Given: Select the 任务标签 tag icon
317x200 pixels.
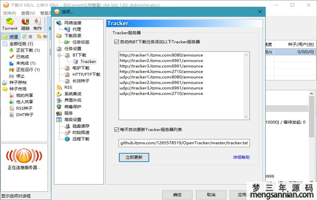Looking at the screenshot, I should tap(67, 42).
